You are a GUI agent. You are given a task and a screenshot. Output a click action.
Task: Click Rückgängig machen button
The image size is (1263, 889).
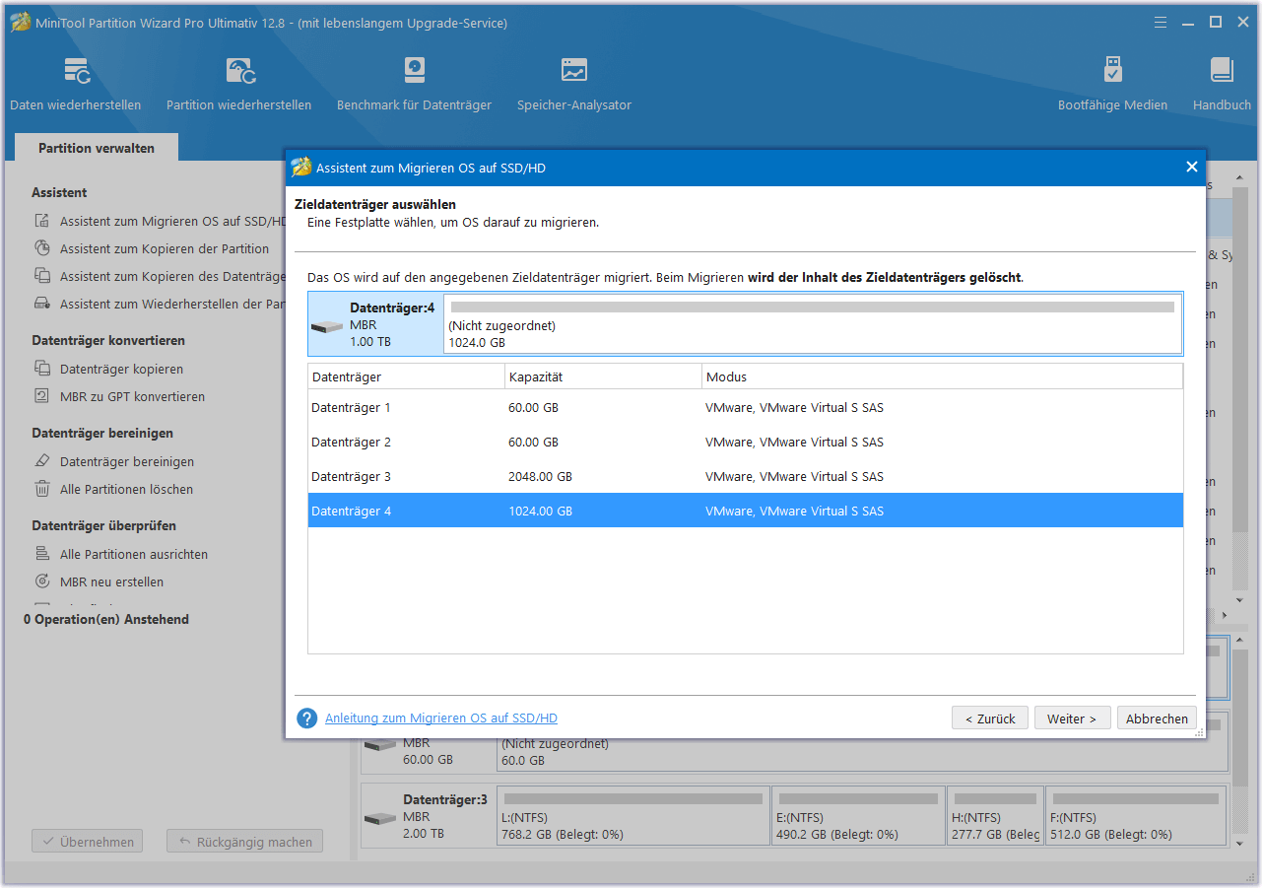coord(244,842)
